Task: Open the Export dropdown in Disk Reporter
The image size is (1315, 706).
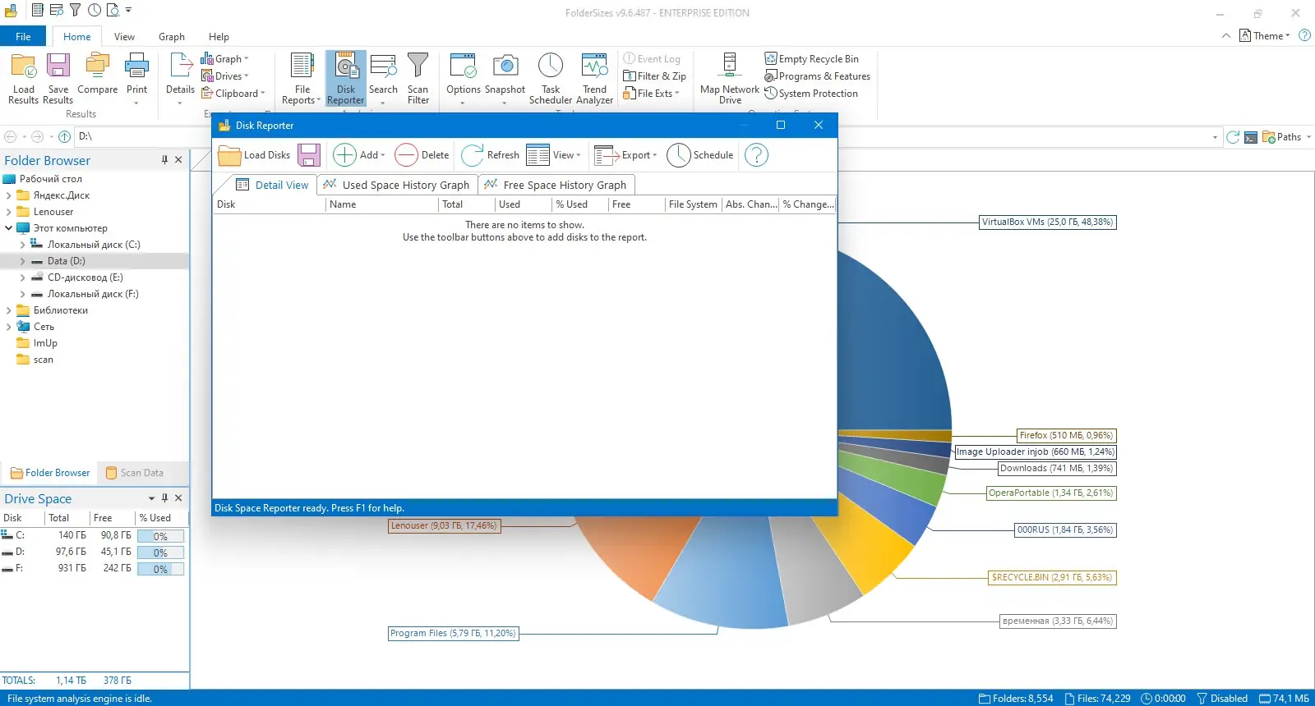Action: coord(625,155)
